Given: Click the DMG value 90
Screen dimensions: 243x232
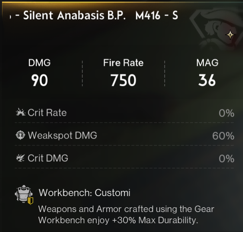Looking at the screenshot, I should 40,81.
